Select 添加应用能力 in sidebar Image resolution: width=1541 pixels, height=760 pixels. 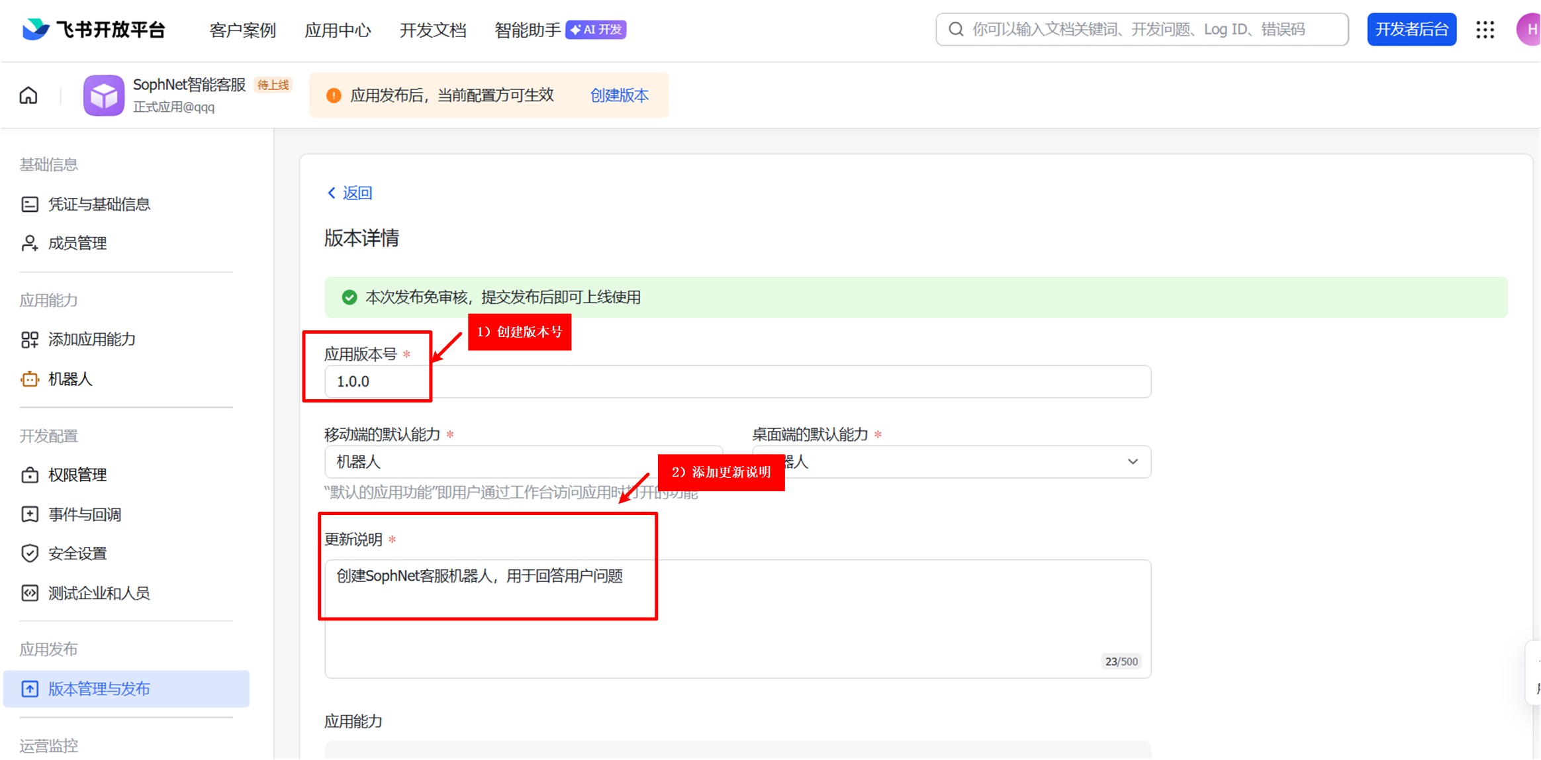[91, 340]
